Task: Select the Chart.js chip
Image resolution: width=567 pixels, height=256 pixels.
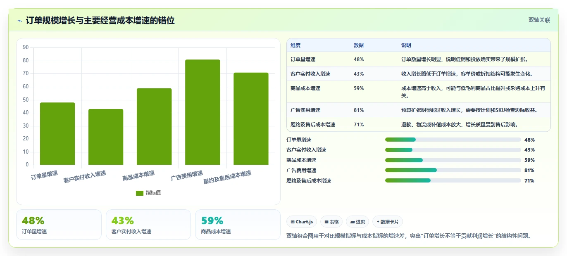Action: click(x=302, y=222)
